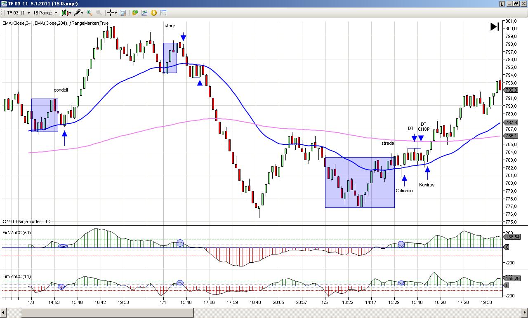Click the 801,0 price axis label
The height and width of the screenshot is (318, 528).
coord(511,21)
